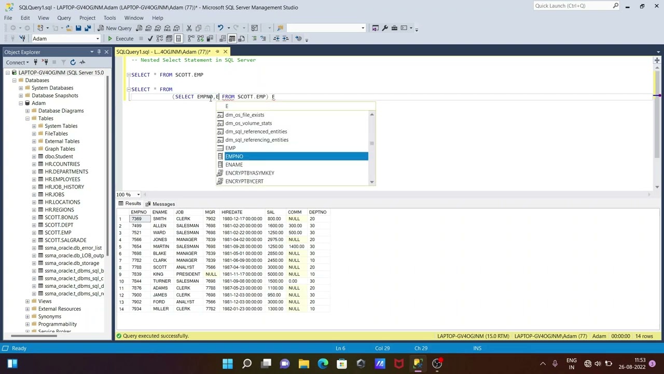The height and width of the screenshot is (374, 664).
Task: Click the Refresh icon in Object Explorer
Action: (x=73, y=62)
